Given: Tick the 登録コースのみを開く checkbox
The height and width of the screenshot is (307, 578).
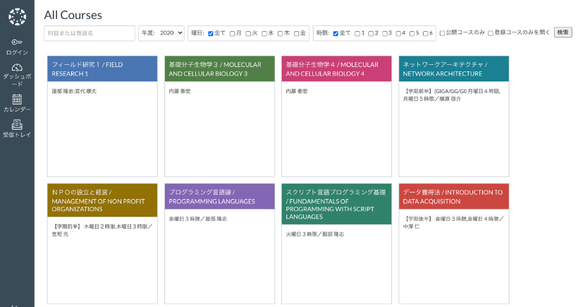Looking at the screenshot, I should (x=491, y=33).
